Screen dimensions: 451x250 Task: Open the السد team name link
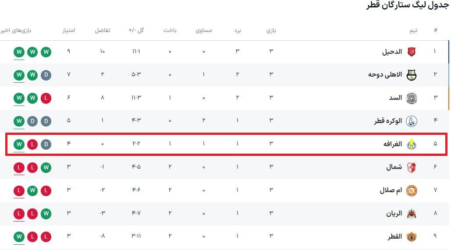(395, 98)
